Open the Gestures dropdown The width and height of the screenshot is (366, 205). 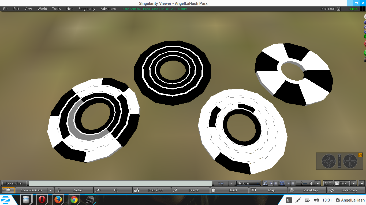point(248,183)
